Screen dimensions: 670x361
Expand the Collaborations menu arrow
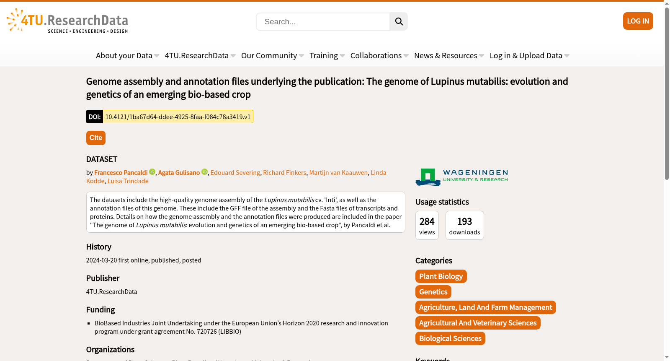[x=406, y=56]
